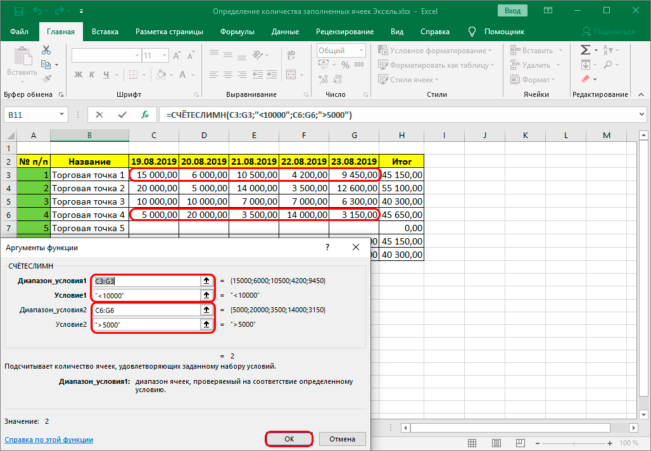Collapse the ribbon with arrow
The height and width of the screenshot is (451, 651).
point(641,94)
